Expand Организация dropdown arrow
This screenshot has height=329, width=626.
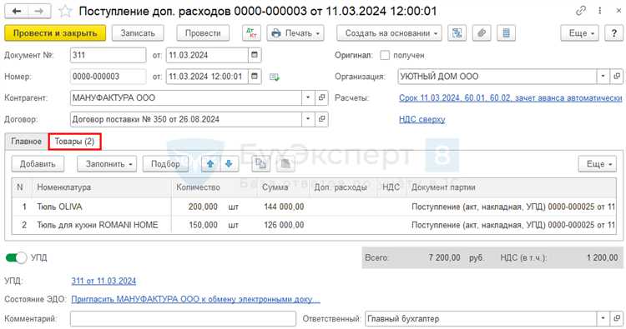point(603,76)
